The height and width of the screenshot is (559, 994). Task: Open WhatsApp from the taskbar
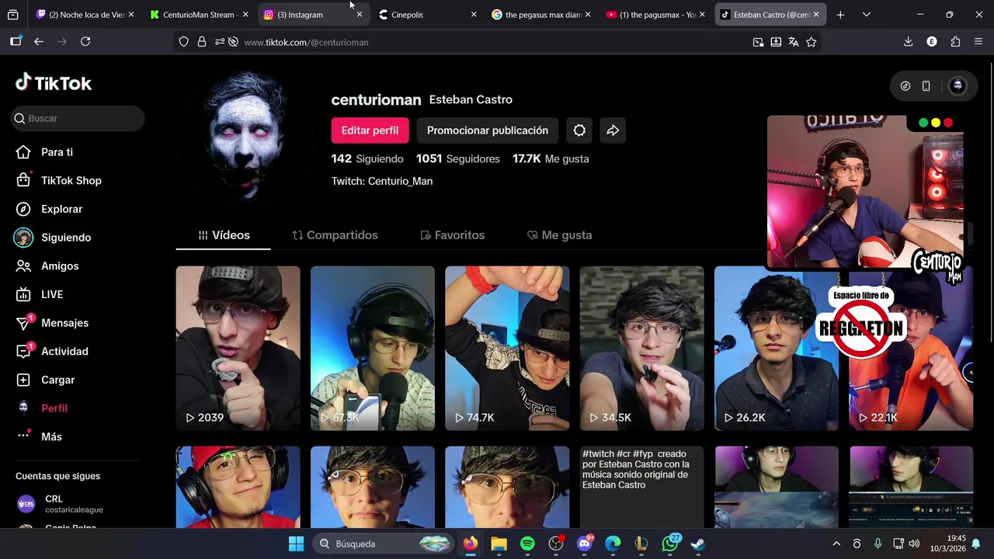click(x=670, y=544)
